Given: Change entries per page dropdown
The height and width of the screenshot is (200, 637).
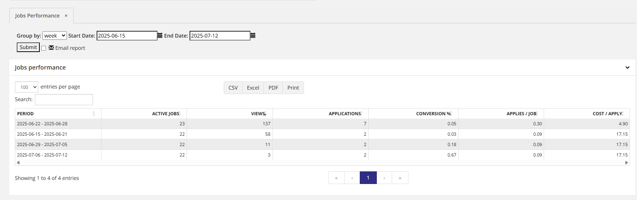Looking at the screenshot, I should [26, 87].
